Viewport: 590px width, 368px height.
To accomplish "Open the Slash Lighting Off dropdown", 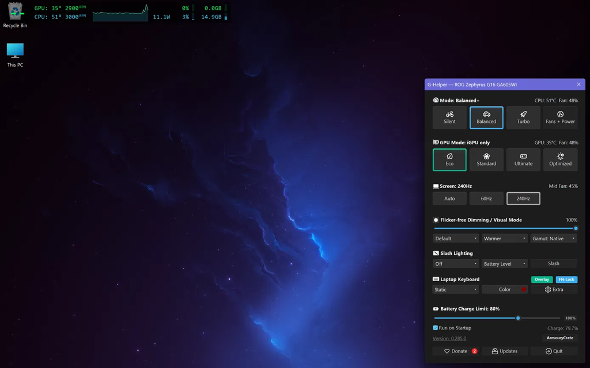I will coord(456,263).
